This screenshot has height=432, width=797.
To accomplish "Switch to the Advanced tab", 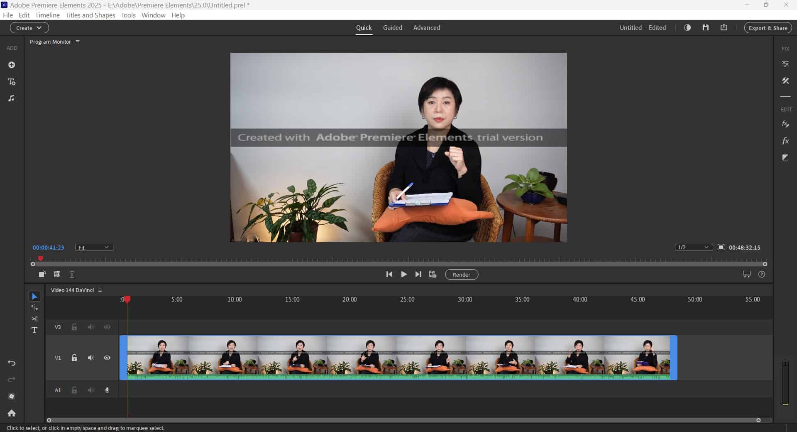I will click(x=426, y=27).
